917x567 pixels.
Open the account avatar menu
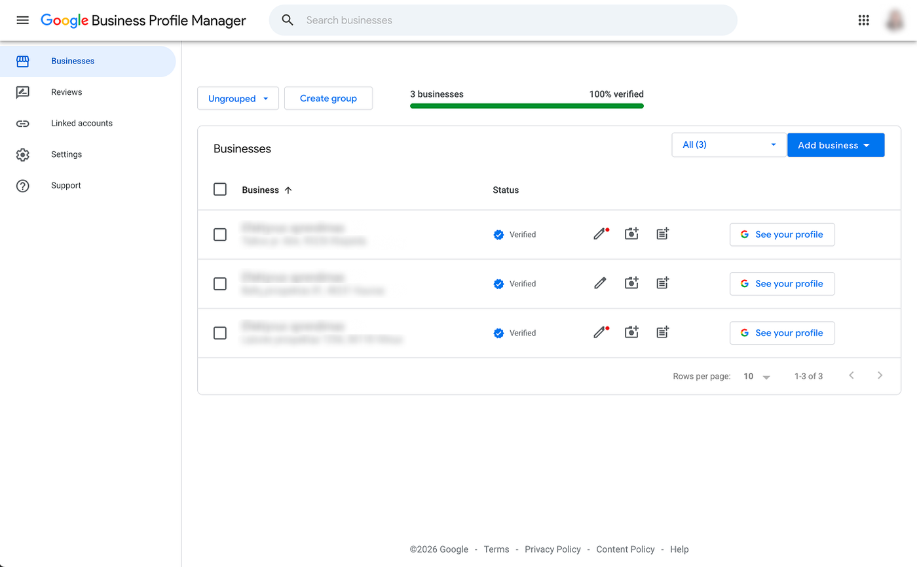(895, 20)
